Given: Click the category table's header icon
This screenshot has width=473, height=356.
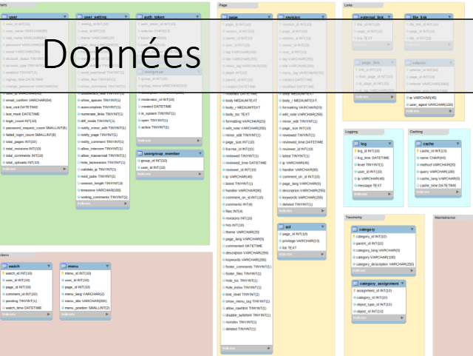Looking at the screenshot, I should tap(355, 229).
